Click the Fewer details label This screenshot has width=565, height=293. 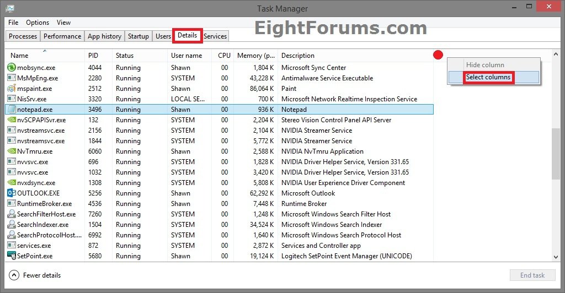(x=42, y=275)
